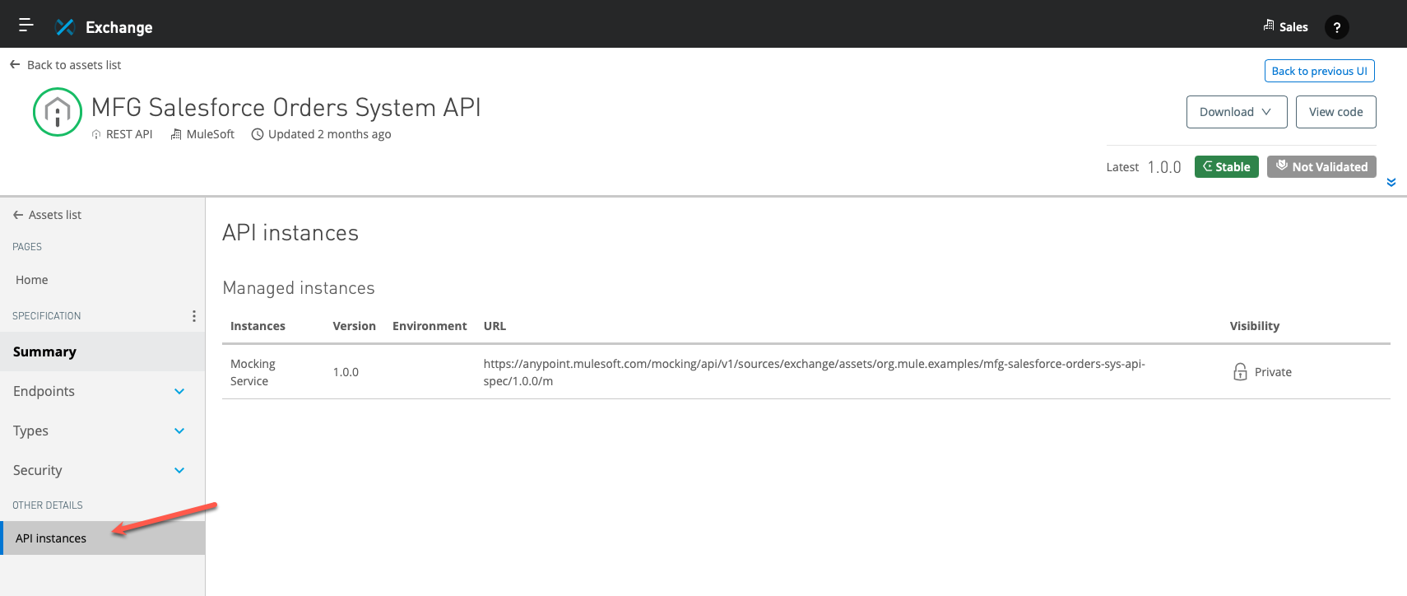Open the help question mark icon
Viewport: 1407px width, 596px height.
click(x=1336, y=27)
